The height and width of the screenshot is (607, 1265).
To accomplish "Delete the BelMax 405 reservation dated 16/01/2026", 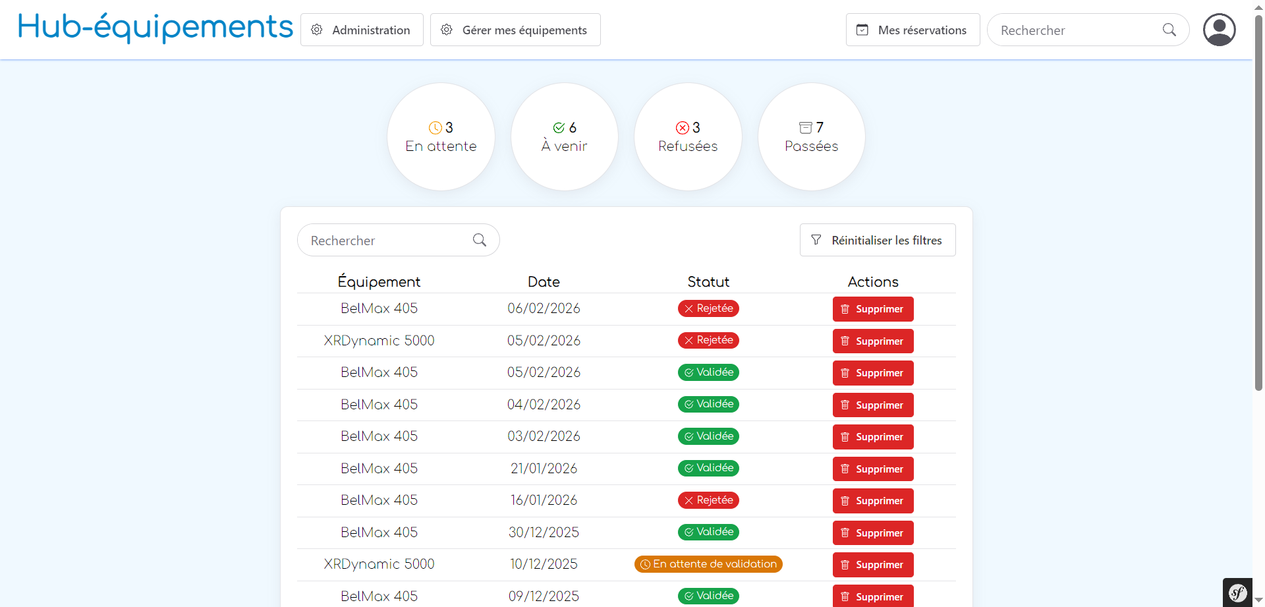I will pyautogui.click(x=873, y=501).
